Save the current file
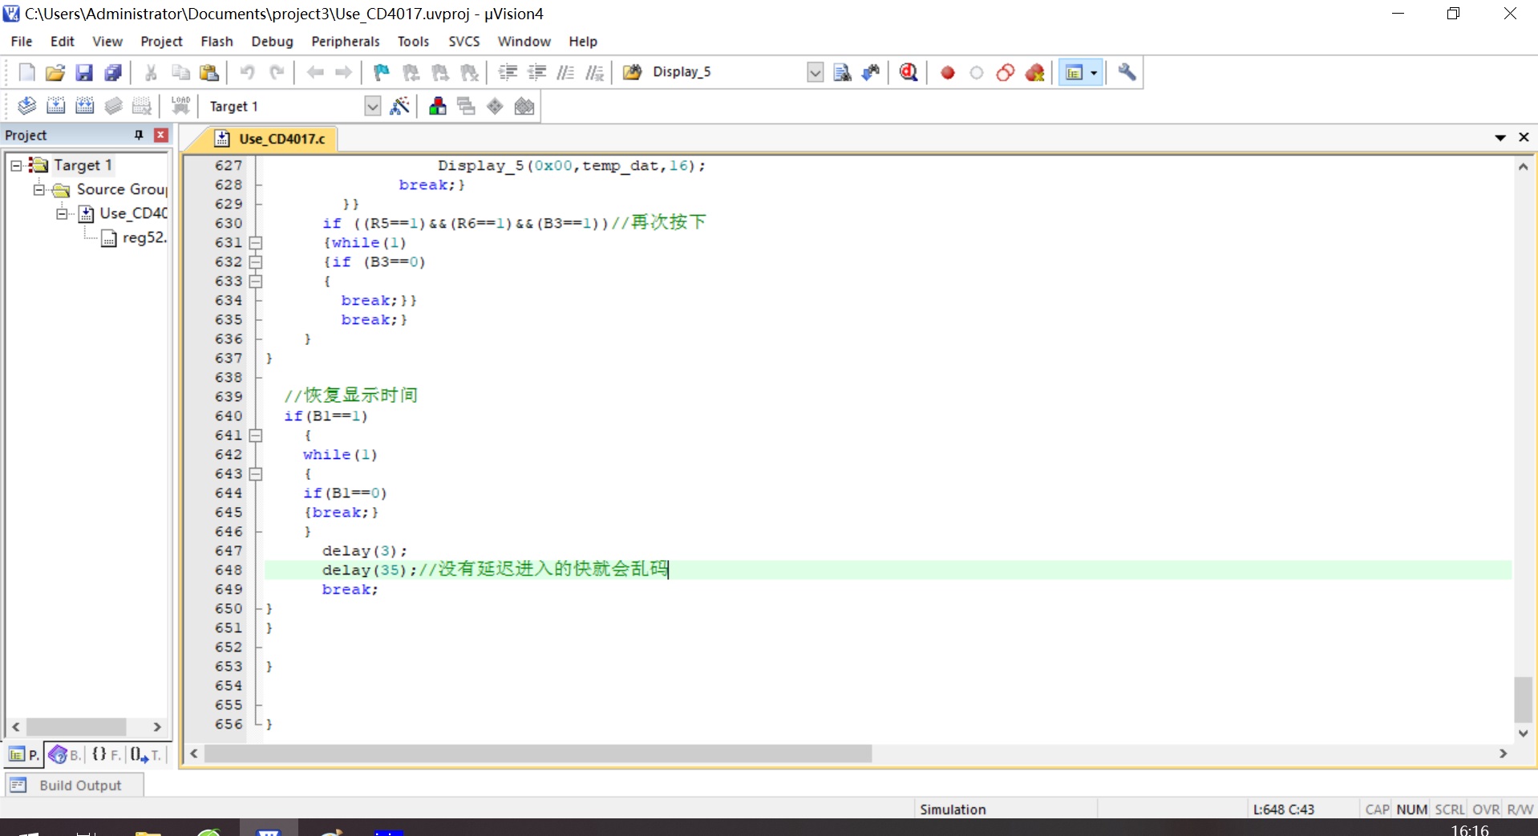 pyautogui.click(x=84, y=72)
